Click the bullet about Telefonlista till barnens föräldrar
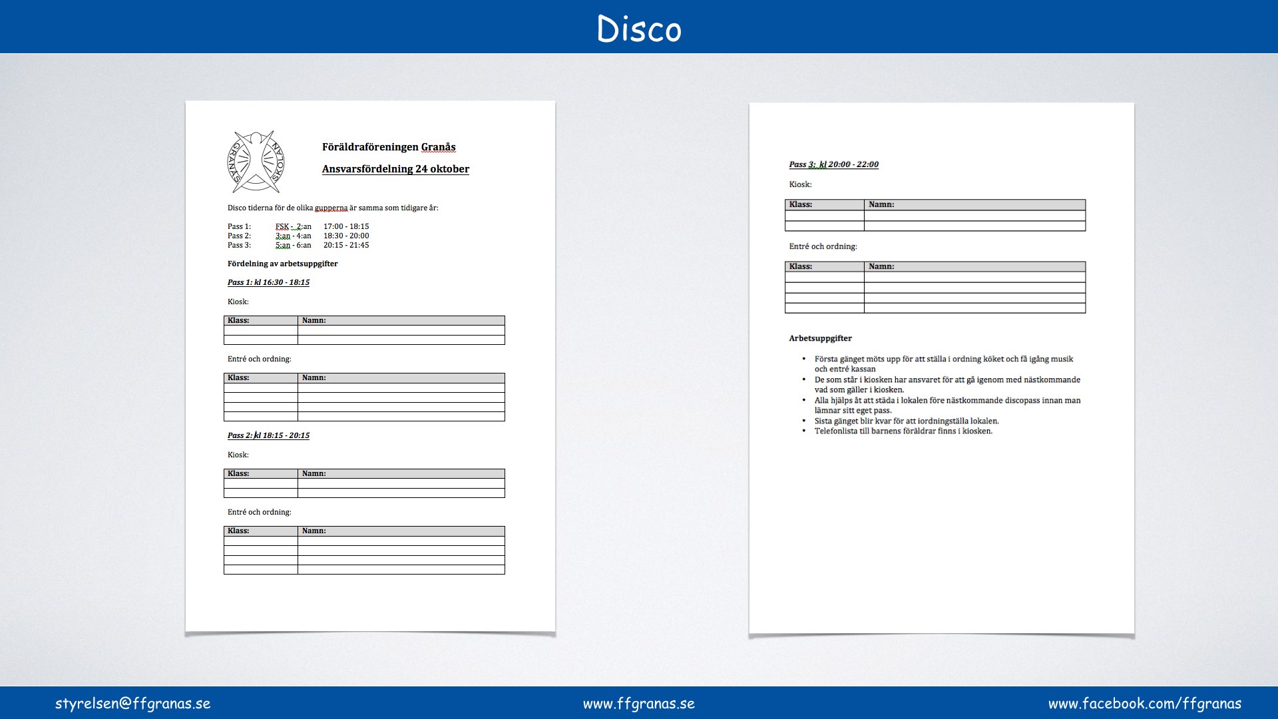 [903, 431]
